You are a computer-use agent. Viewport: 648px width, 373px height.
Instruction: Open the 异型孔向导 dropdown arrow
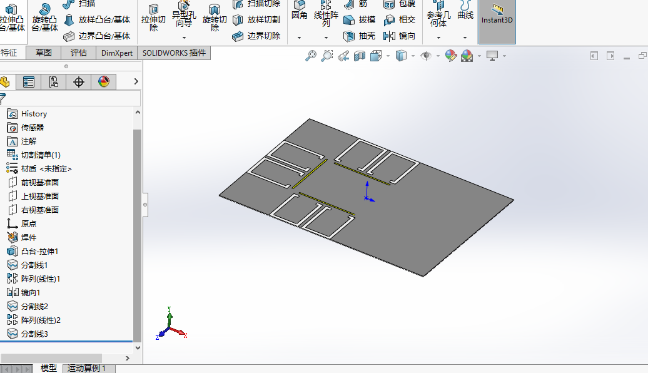point(184,38)
